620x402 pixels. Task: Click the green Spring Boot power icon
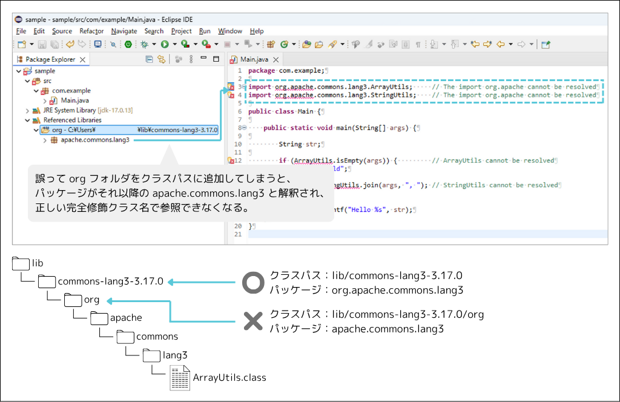[128, 44]
